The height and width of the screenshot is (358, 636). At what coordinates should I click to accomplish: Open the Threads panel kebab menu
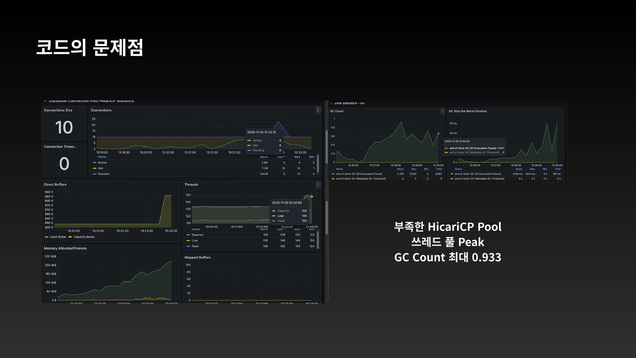[318, 185]
